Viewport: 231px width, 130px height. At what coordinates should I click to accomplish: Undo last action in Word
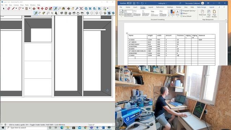click(138, 3)
